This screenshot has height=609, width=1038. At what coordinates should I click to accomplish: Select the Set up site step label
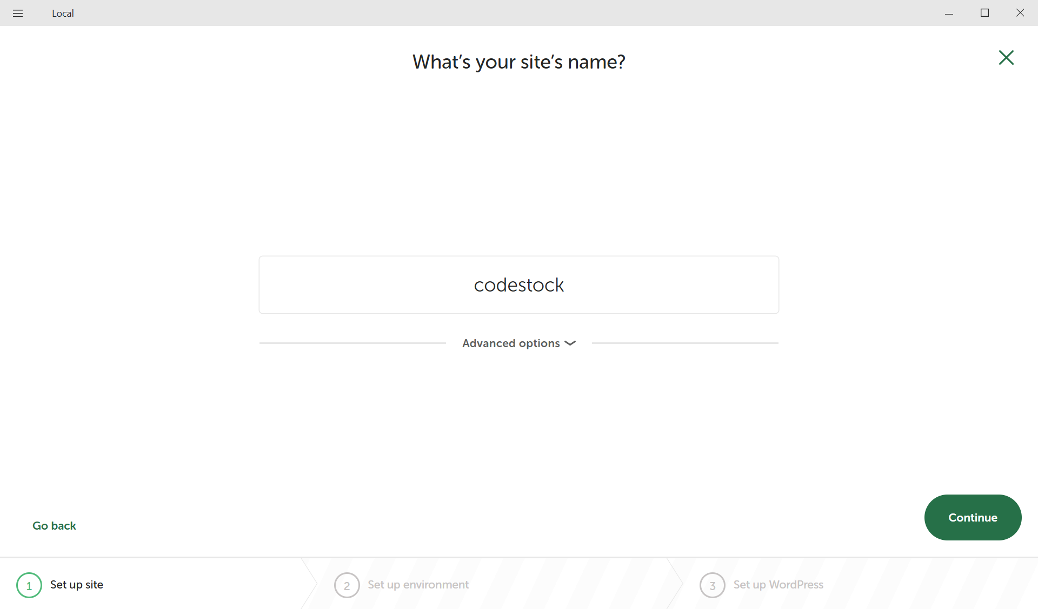point(76,585)
